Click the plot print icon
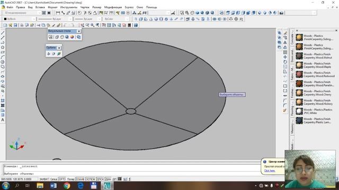 pos(22,25)
